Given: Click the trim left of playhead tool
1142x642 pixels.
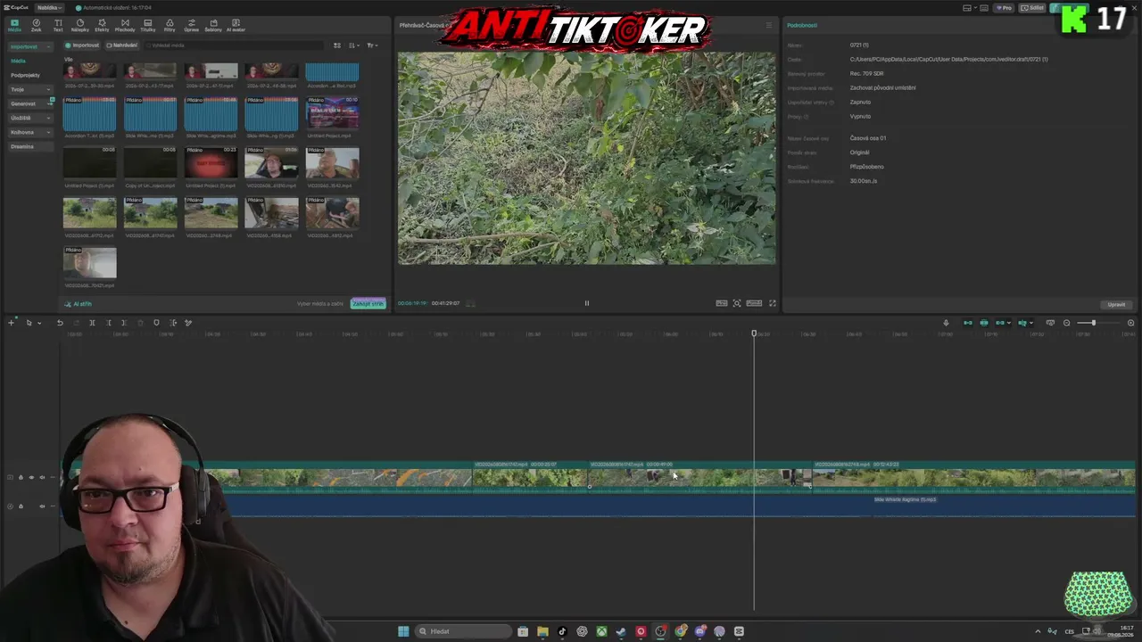Looking at the screenshot, I should 109,323.
